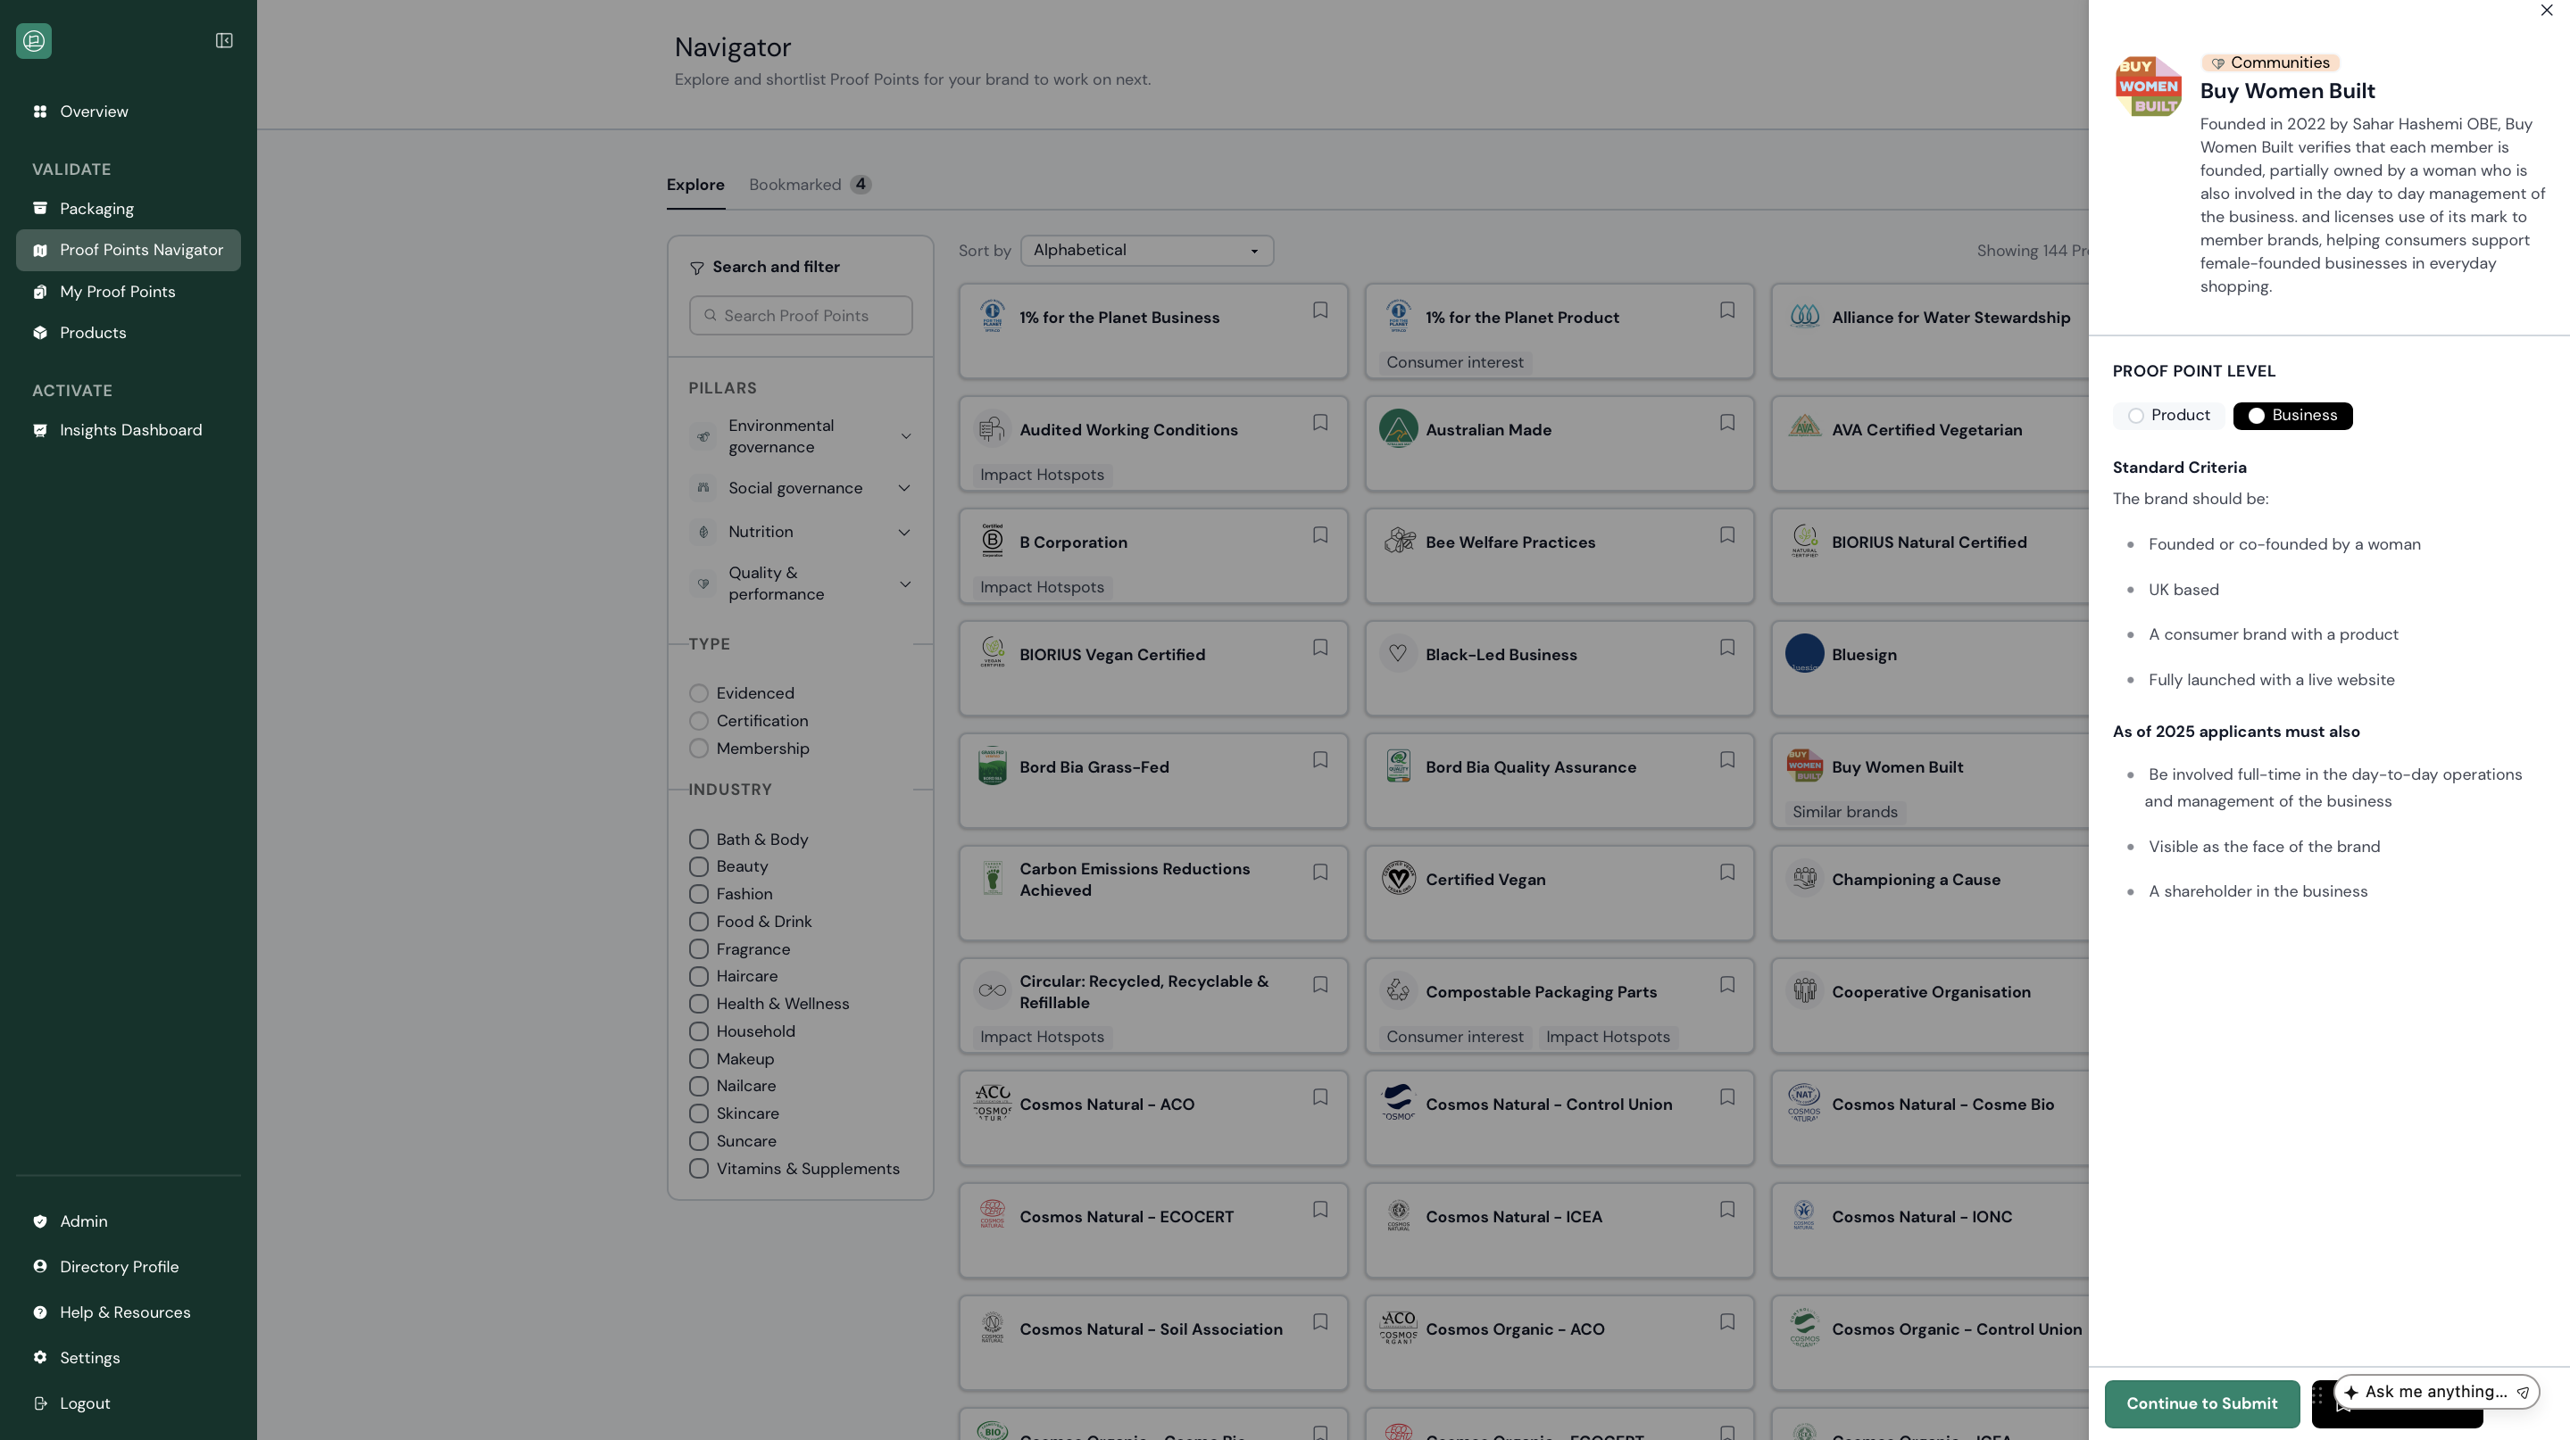This screenshot has height=1440, width=2570.
Task: Click the app logo in the sidebar
Action: 34,41
